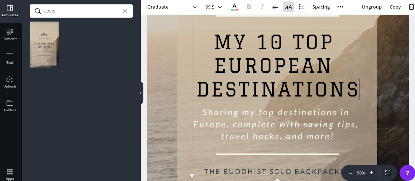Toggle italic formatting
Image resolution: width=415 pixels, height=181 pixels.
click(262, 7)
